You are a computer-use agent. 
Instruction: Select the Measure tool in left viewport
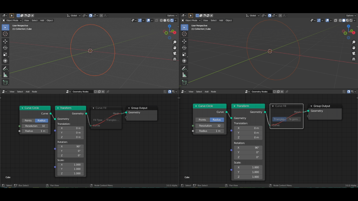pyautogui.click(x=5, y=75)
